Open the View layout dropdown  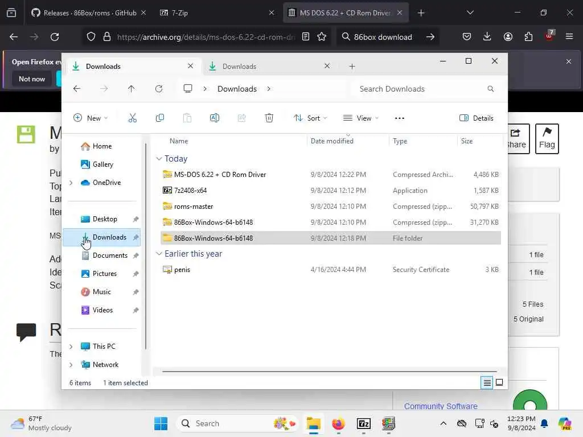(x=360, y=118)
